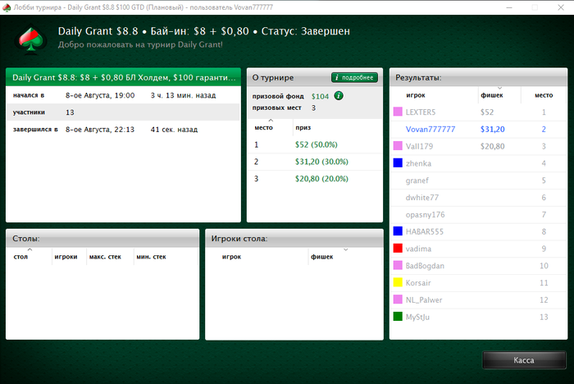This screenshot has height=384, width=574.
Task: Click the 'завершился в' end time row
Action: [x=123, y=130]
